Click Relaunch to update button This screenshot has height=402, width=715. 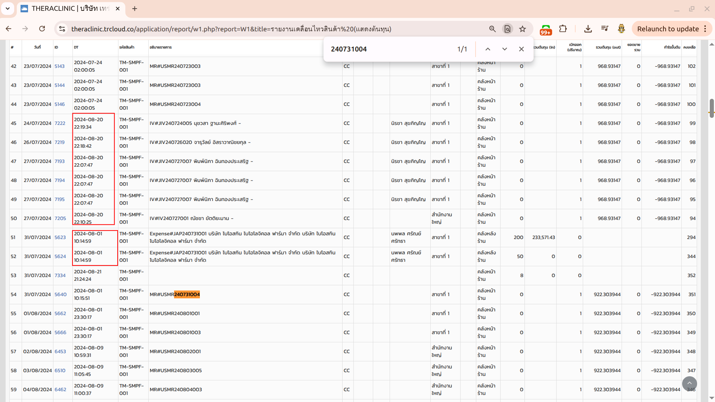(668, 29)
